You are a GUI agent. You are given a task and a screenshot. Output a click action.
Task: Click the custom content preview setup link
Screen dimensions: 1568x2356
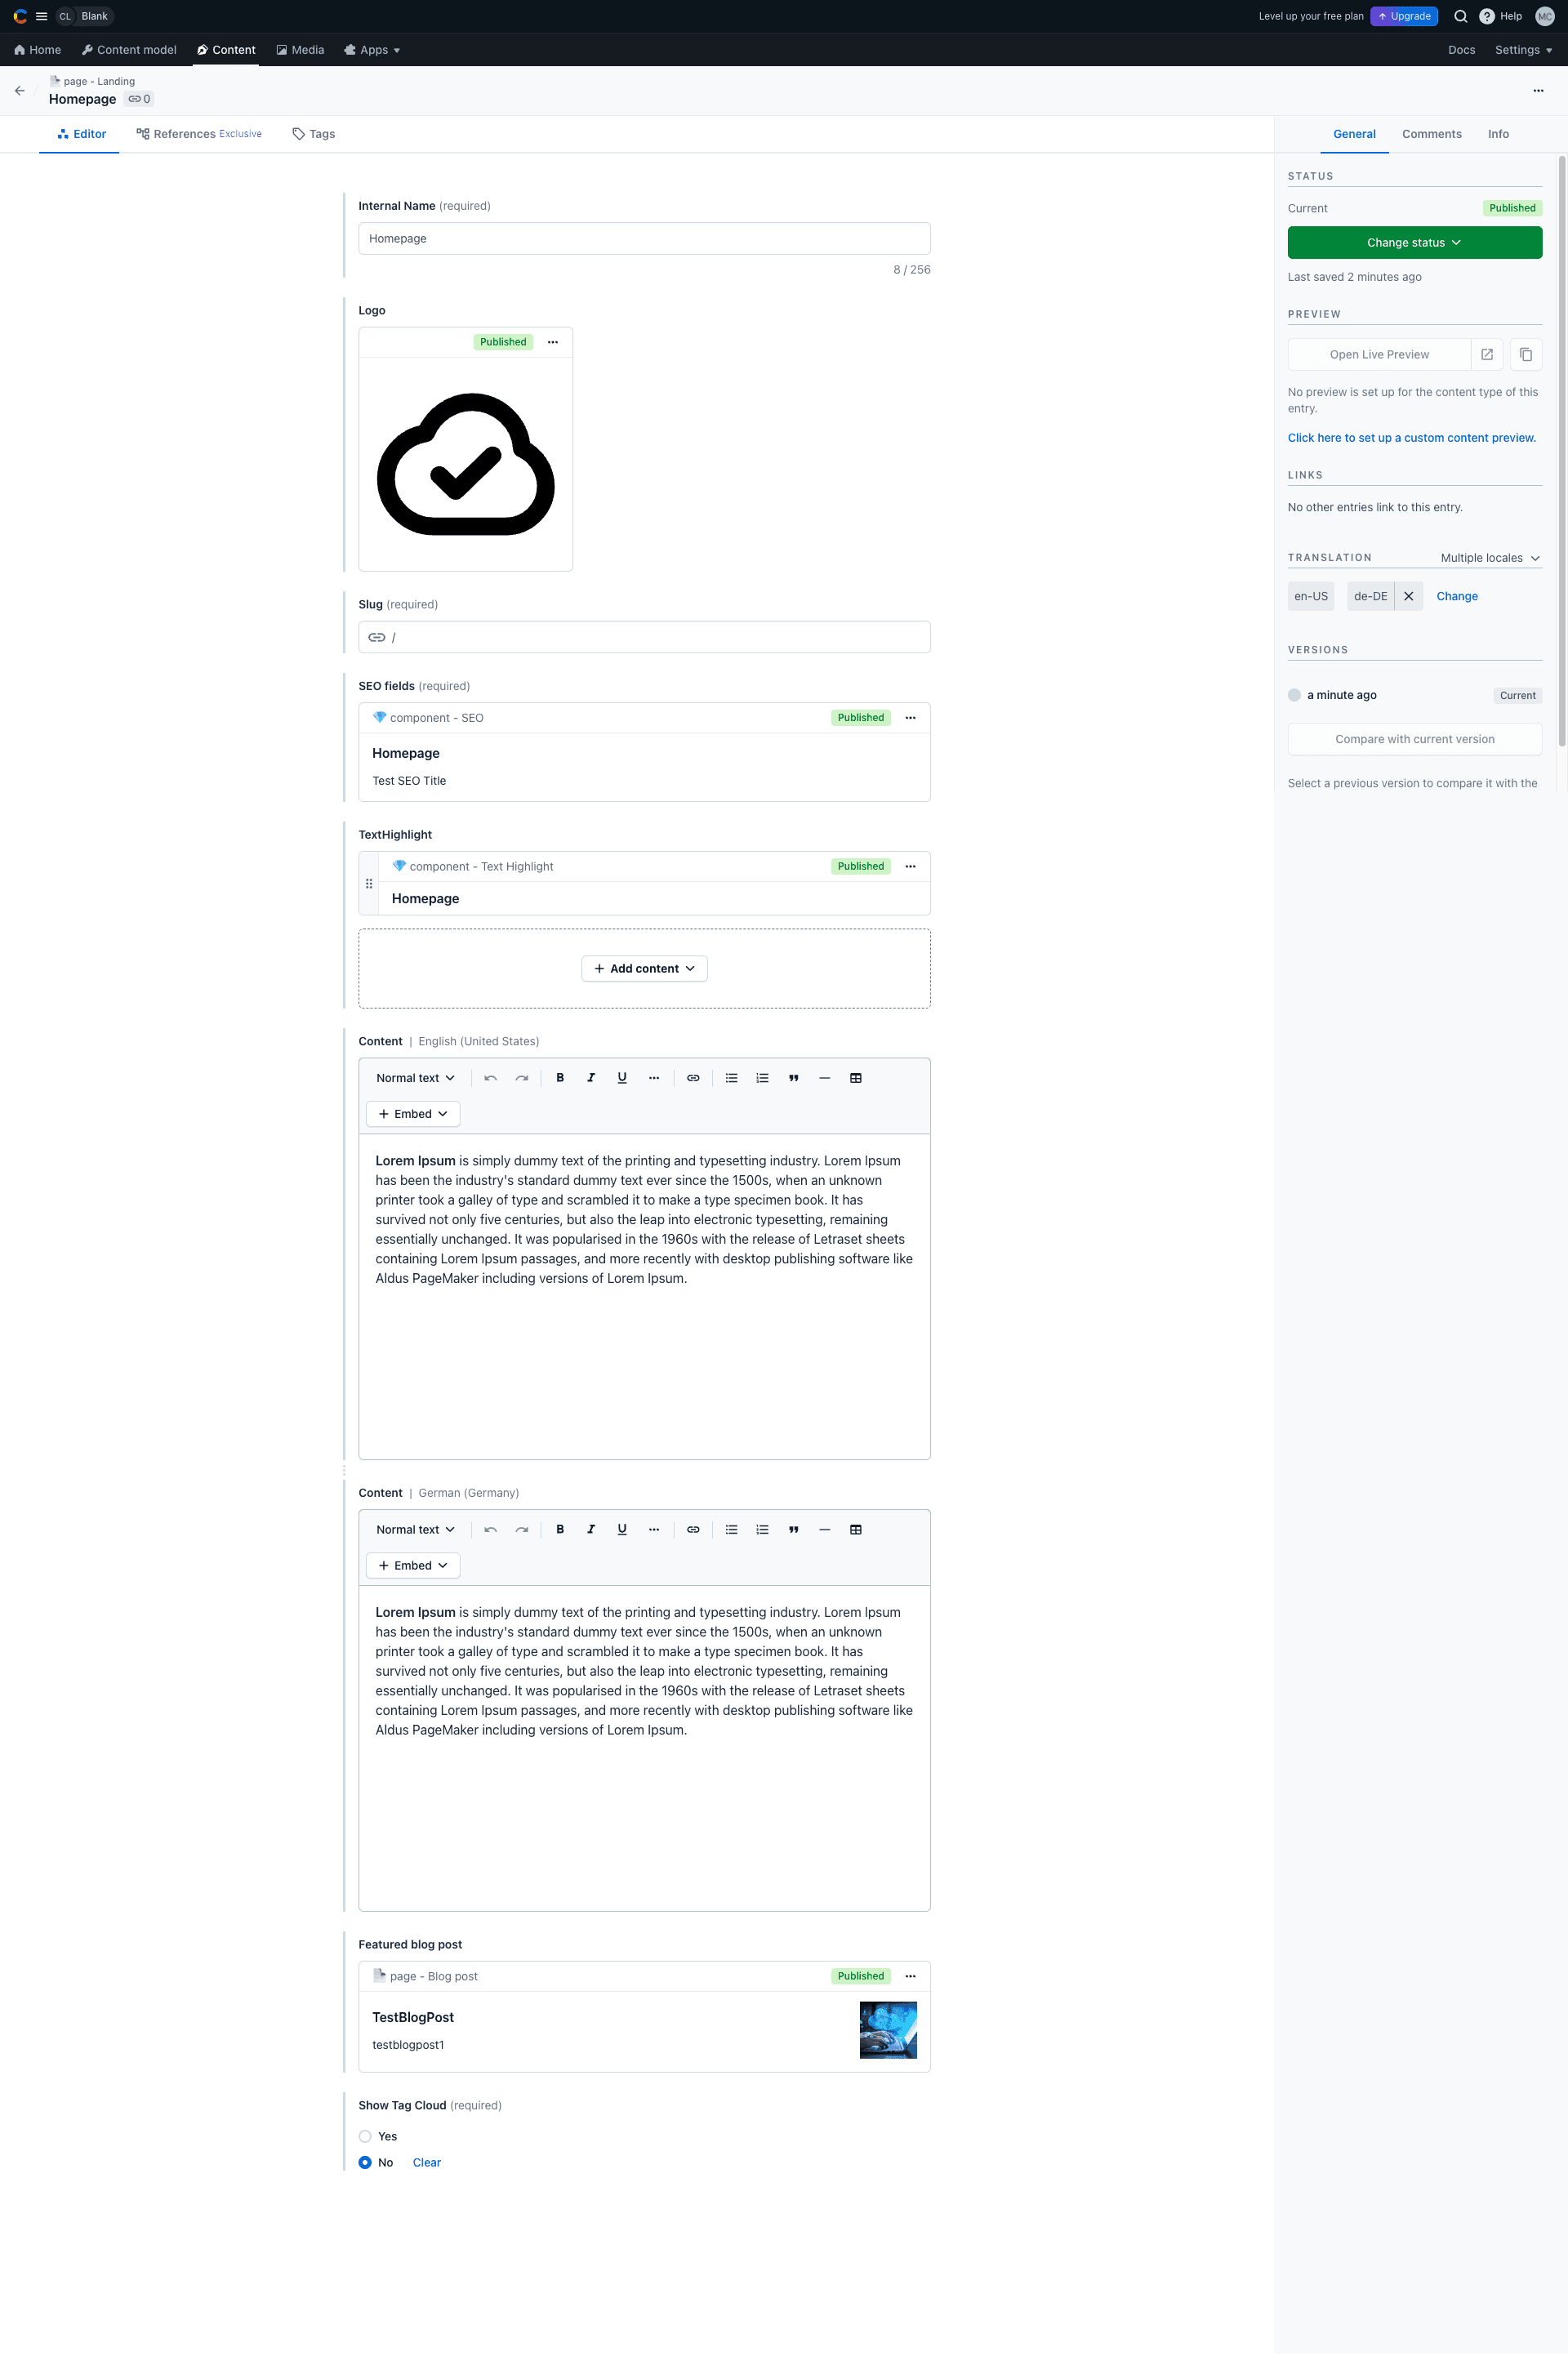[x=1411, y=438]
